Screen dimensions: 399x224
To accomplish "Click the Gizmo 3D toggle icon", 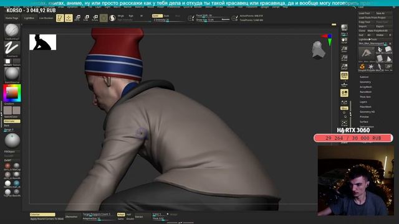I will (103, 18).
